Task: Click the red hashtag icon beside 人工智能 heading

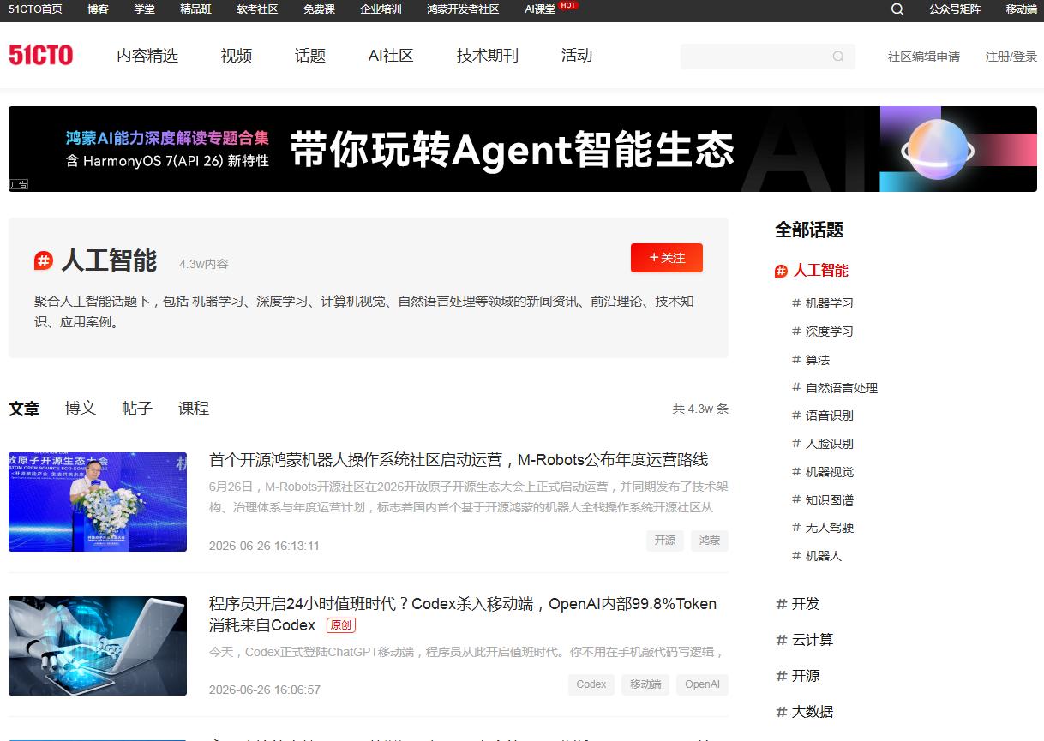Action: pos(44,260)
